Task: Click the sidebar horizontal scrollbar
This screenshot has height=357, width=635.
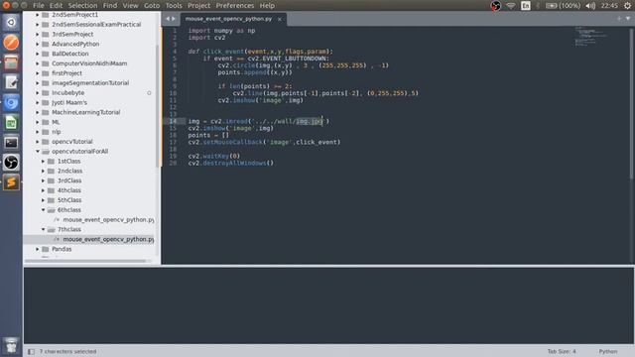Action: coord(85,261)
